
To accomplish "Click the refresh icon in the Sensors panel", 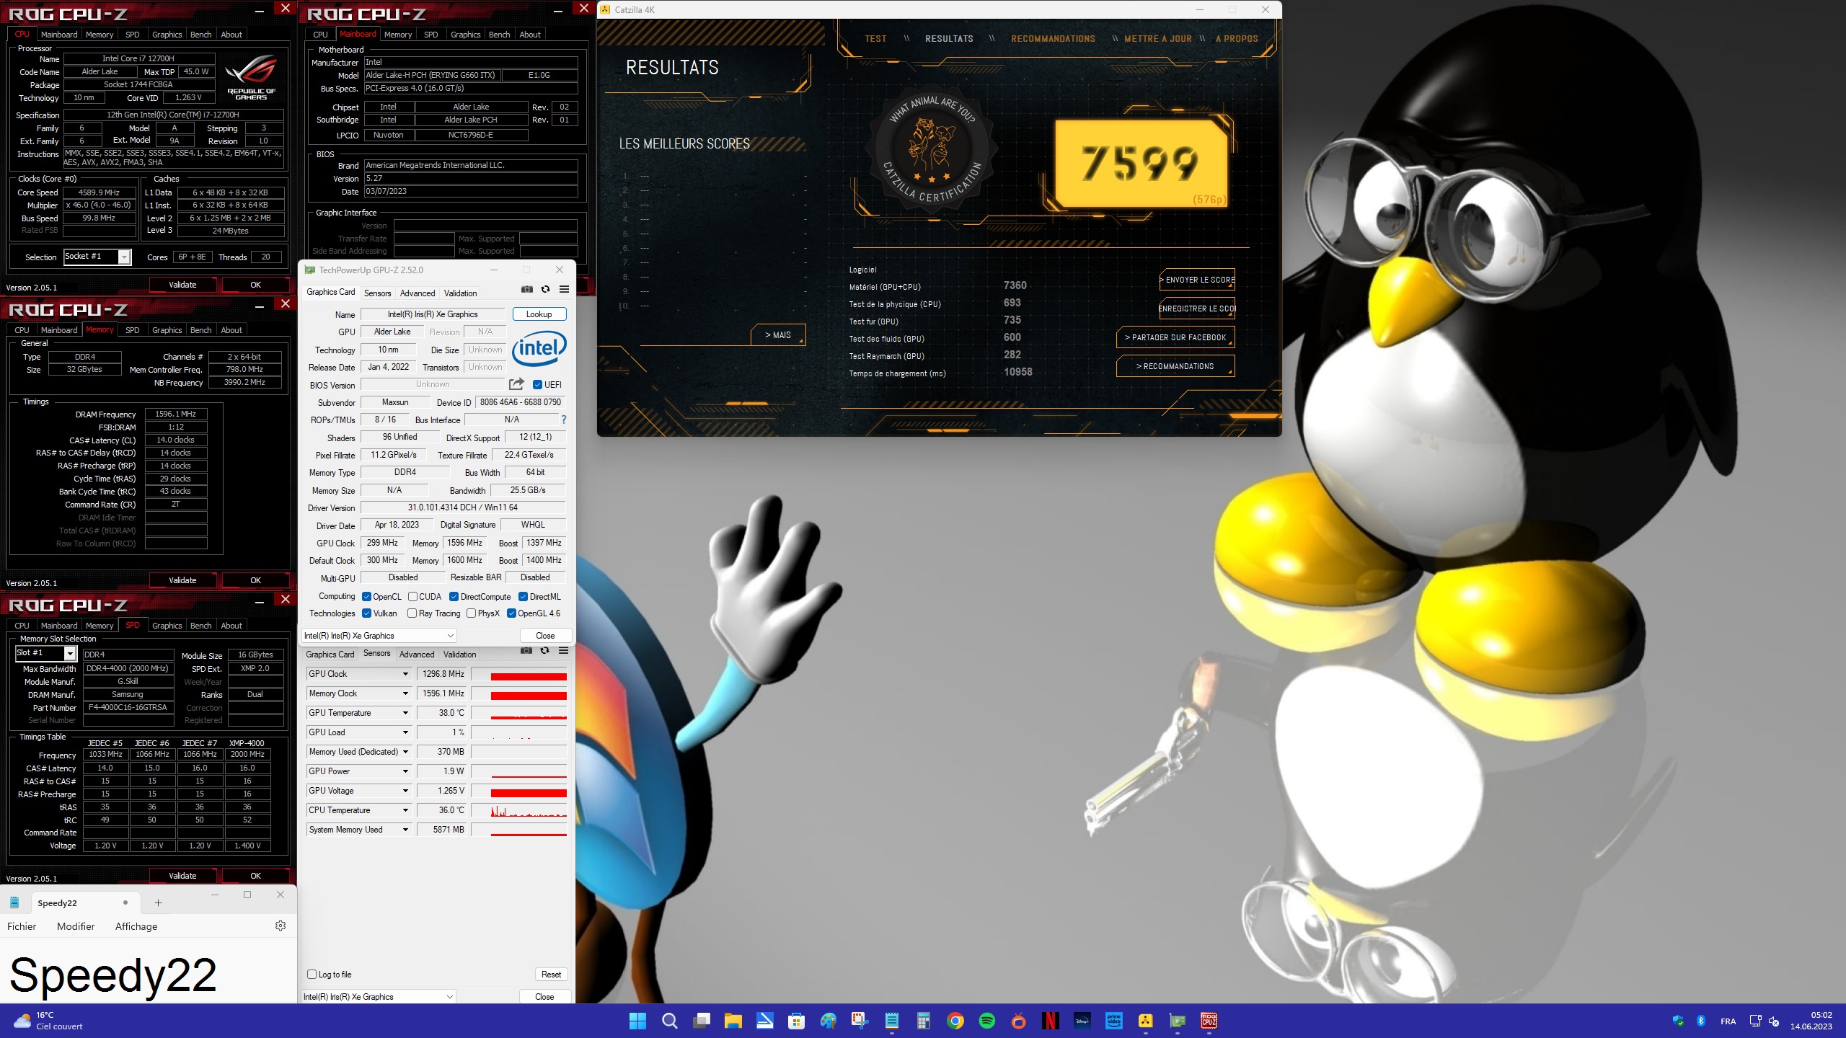I will (545, 650).
